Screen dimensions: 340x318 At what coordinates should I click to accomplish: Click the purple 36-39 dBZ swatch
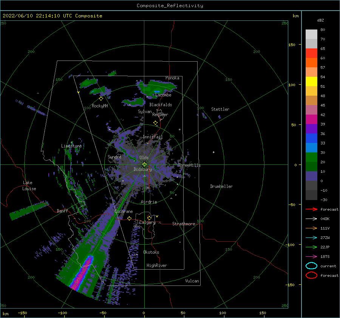click(311, 129)
